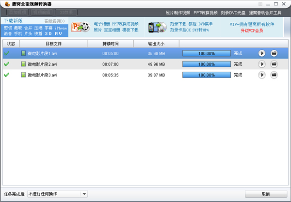The width and height of the screenshot is (291, 202).
Task: Click the 3D link in blue panel
Action: point(48,34)
